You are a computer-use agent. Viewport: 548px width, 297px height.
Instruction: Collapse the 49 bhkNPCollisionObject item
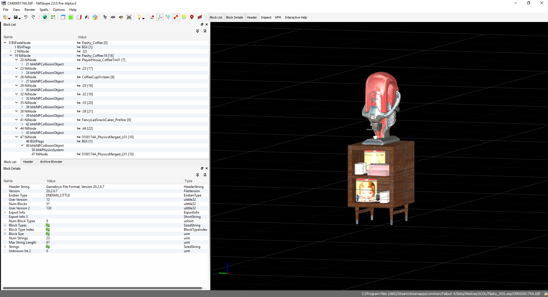pos(22,145)
